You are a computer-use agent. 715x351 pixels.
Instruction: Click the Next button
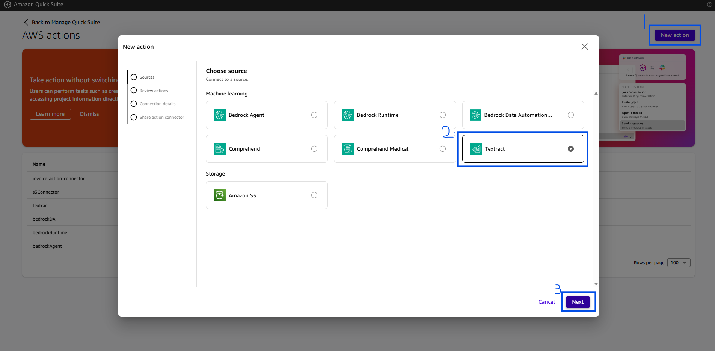[578, 302]
